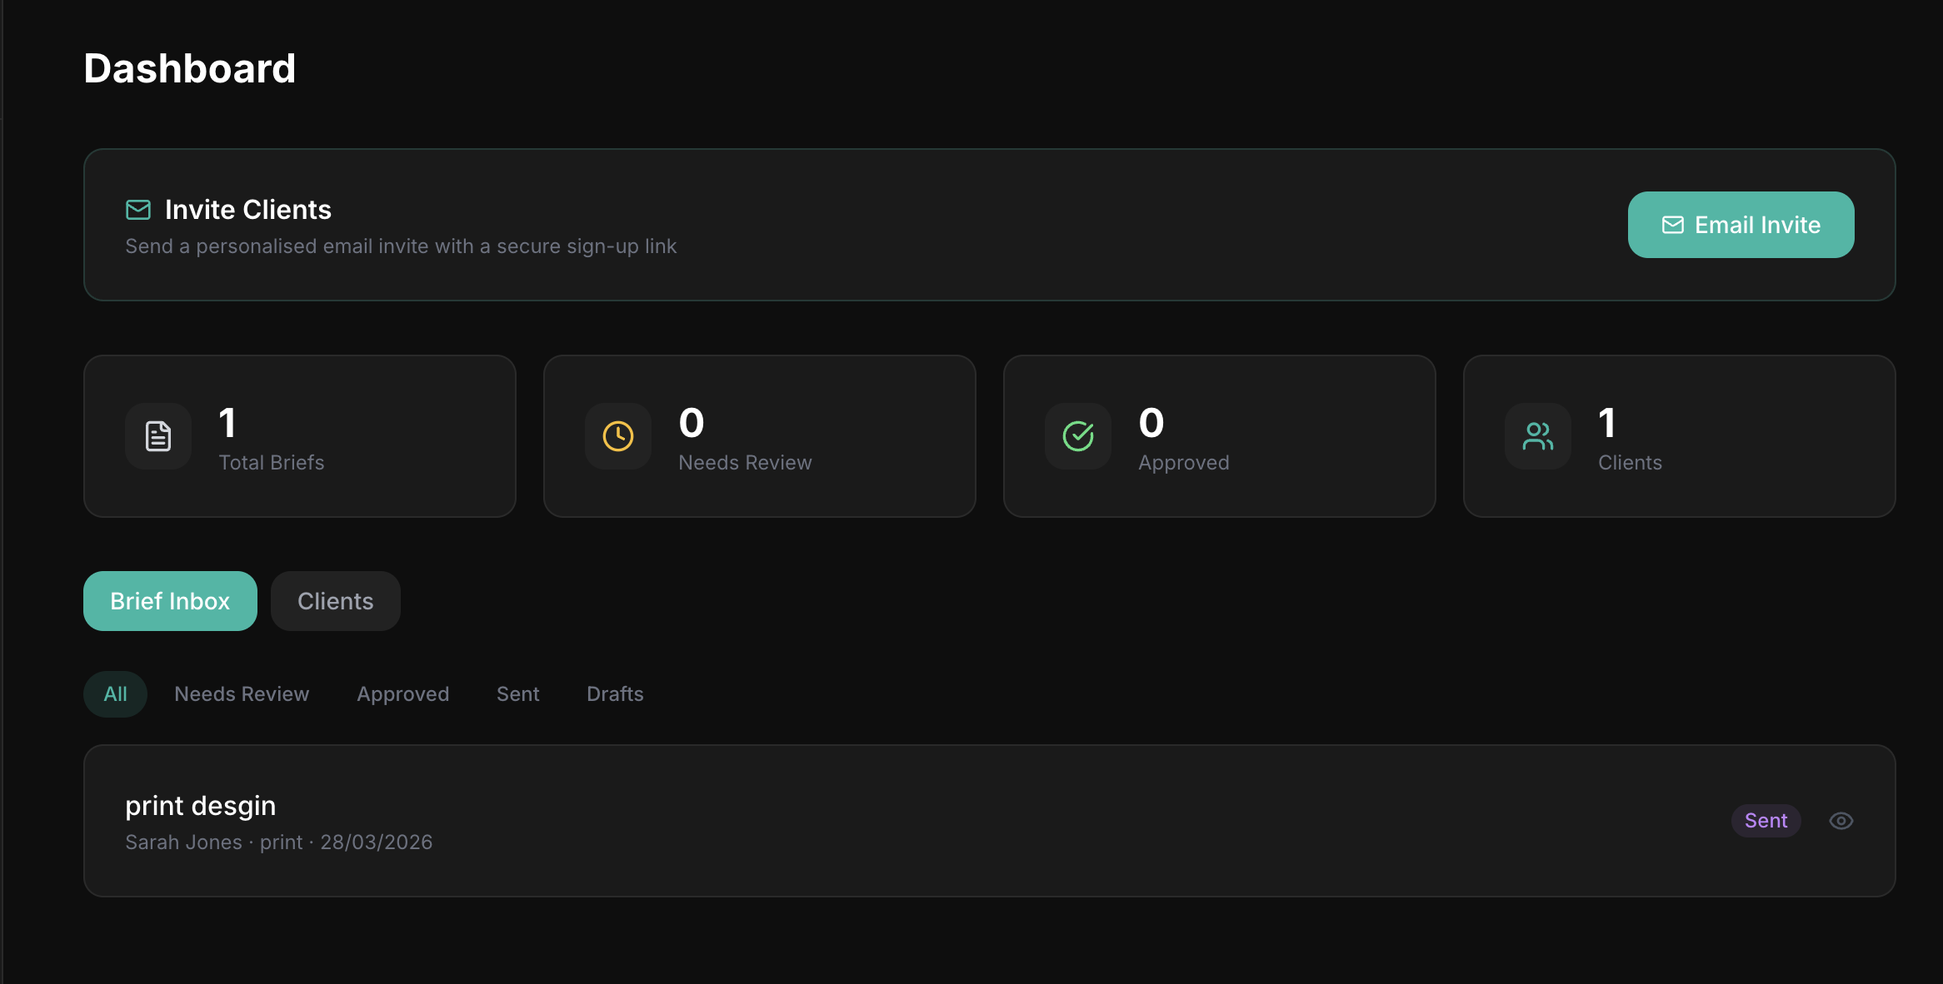Open the print desgin brief title

point(201,806)
